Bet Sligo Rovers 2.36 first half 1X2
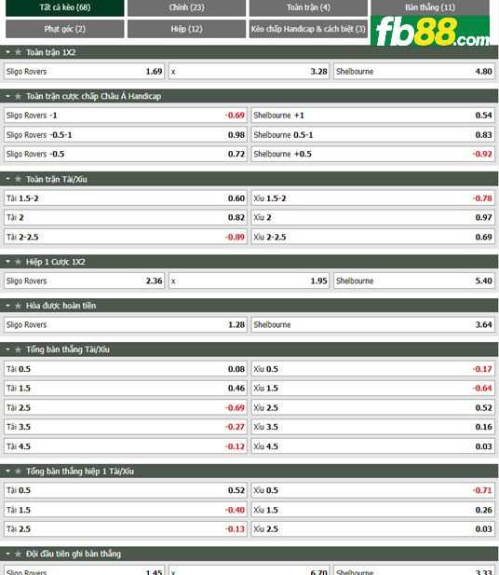Image resolution: width=499 pixels, height=575 pixels. tap(84, 281)
